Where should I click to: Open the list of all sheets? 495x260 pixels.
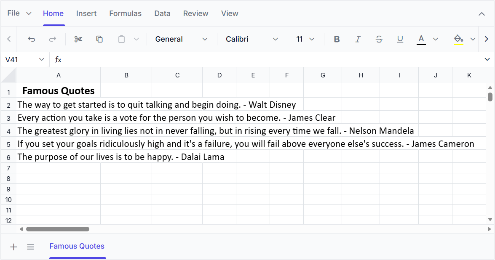30,247
